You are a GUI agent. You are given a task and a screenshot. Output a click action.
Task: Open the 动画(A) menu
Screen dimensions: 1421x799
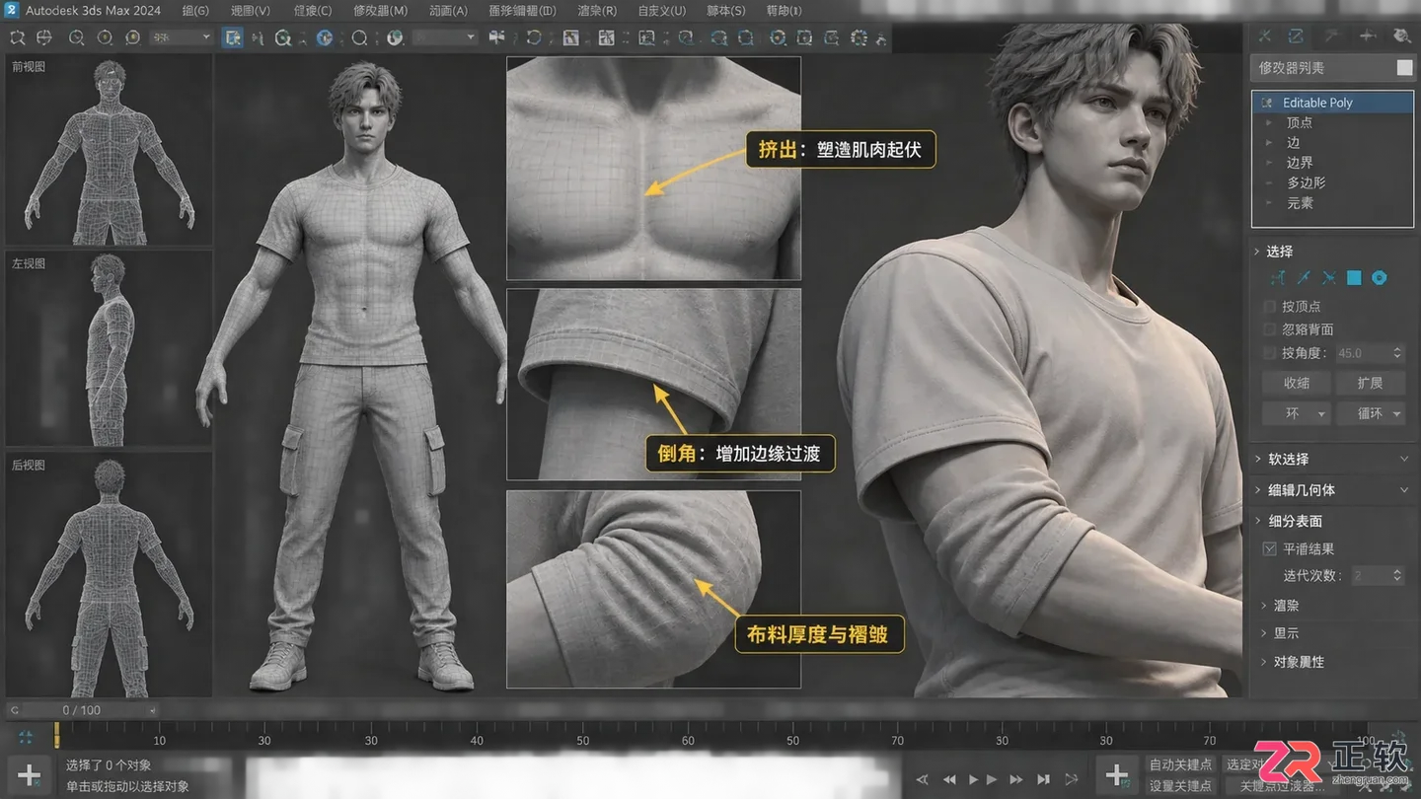(x=448, y=11)
